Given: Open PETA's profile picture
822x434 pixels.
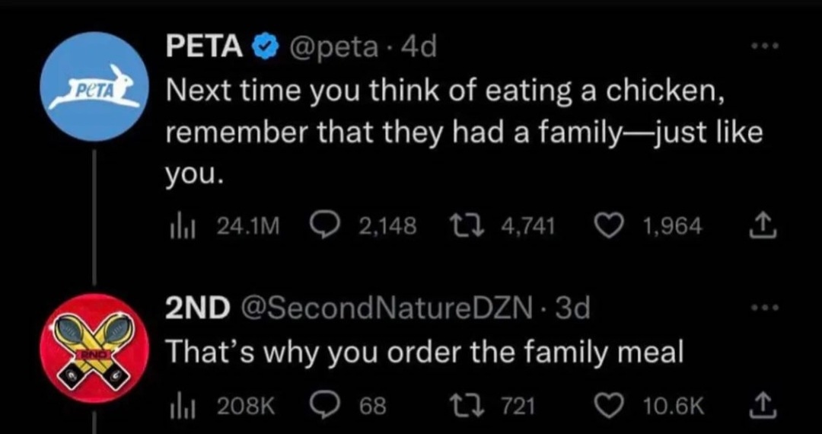Looking at the screenshot, I should [x=94, y=85].
